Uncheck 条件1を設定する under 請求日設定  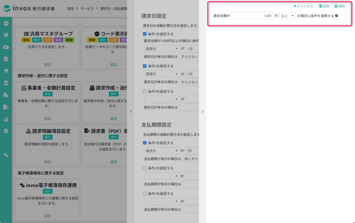tap(145, 34)
